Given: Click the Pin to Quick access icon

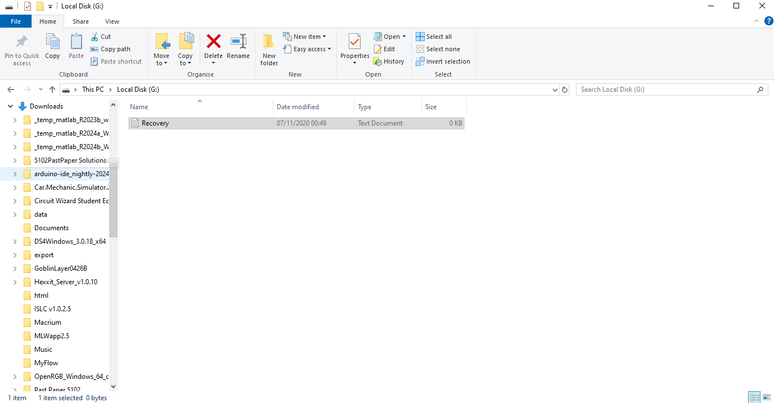Looking at the screenshot, I should tap(21, 48).
